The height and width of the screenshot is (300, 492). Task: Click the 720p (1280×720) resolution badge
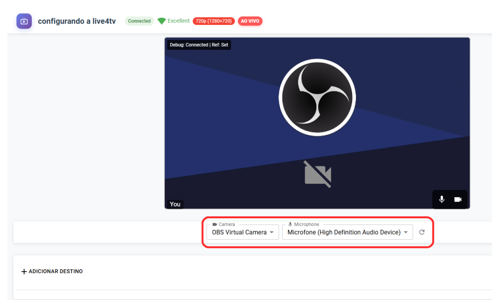tap(214, 21)
